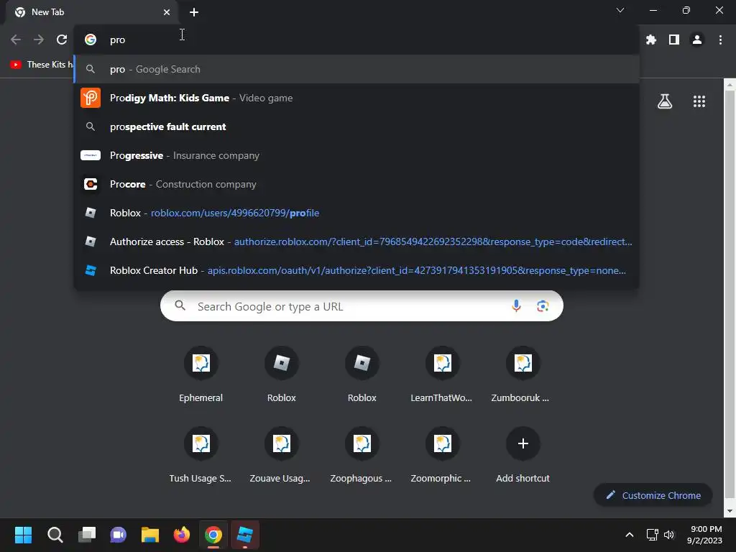The height and width of the screenshot is (552, 736).
Task: Open the tab search chevron
Action: pos(620,10)
